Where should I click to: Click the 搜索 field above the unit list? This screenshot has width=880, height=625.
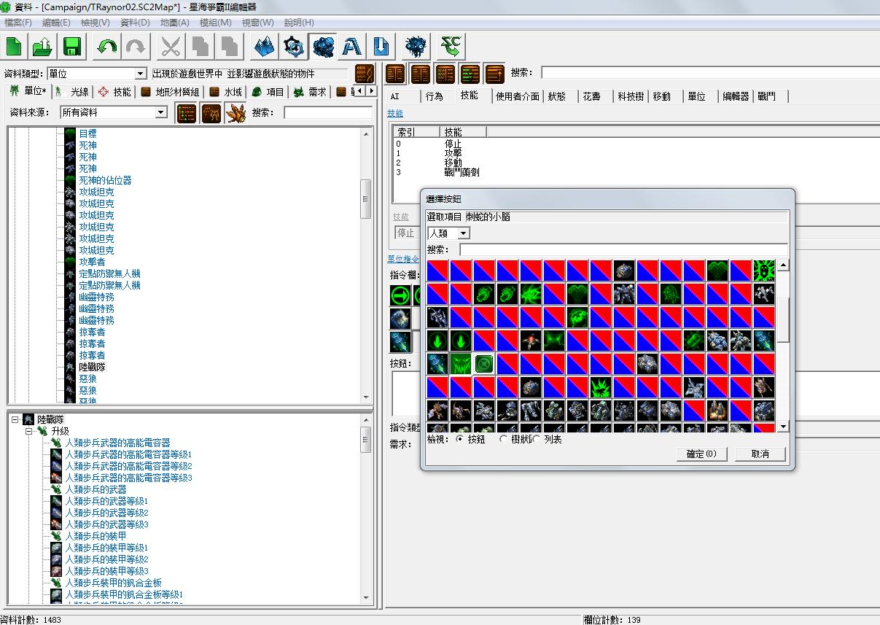pos(328,112)
